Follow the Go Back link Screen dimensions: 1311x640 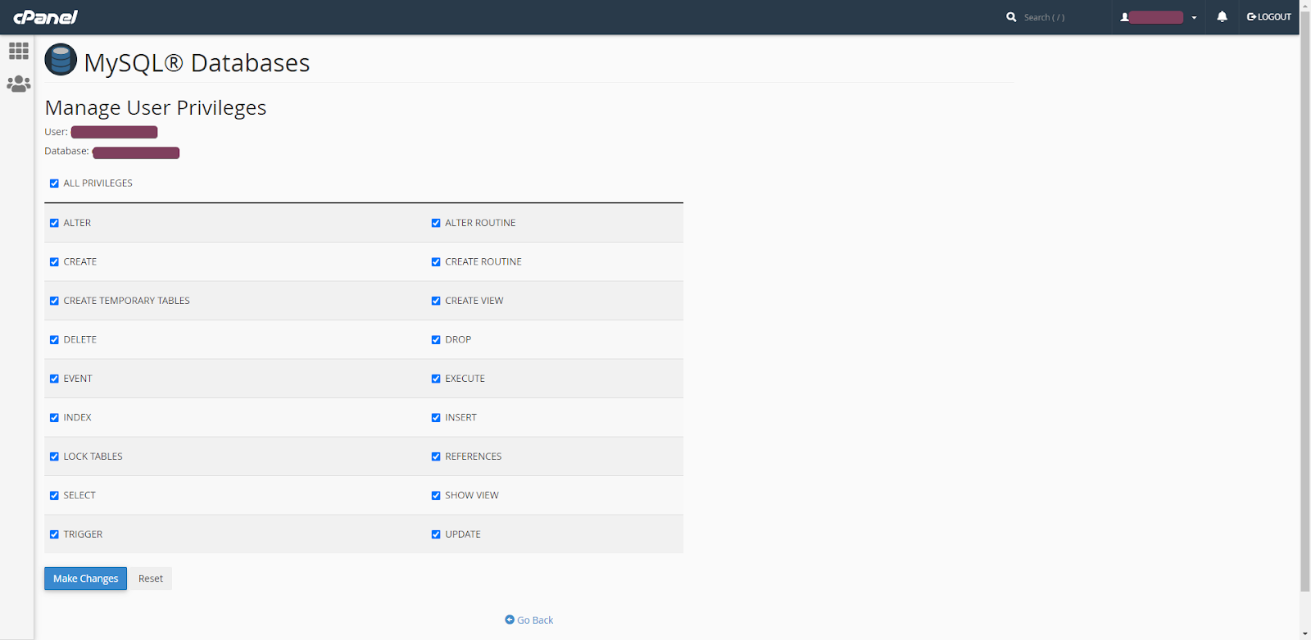(529, 620)
